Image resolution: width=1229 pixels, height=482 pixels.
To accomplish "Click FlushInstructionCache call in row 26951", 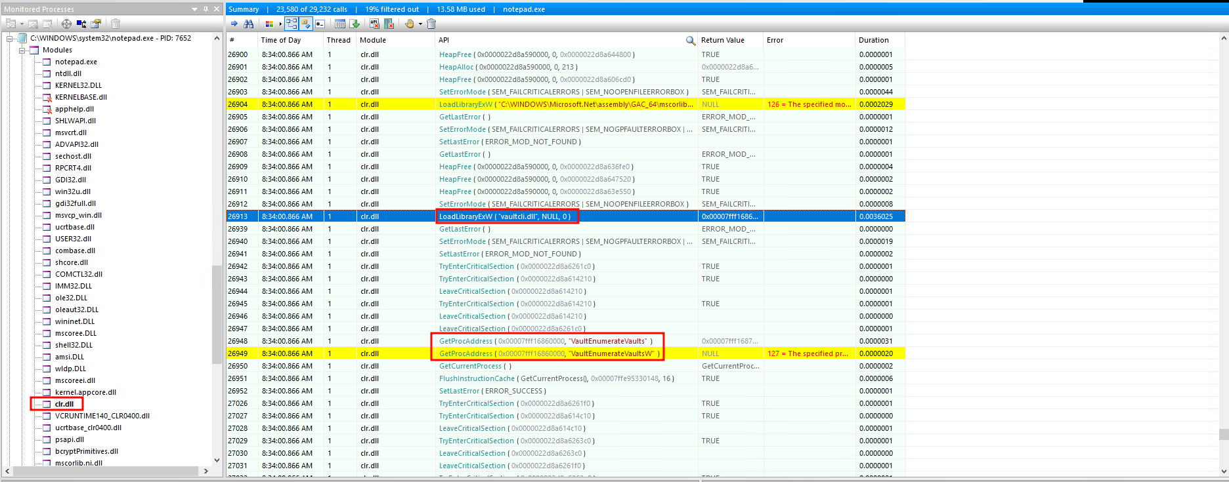I will point(557,378).
